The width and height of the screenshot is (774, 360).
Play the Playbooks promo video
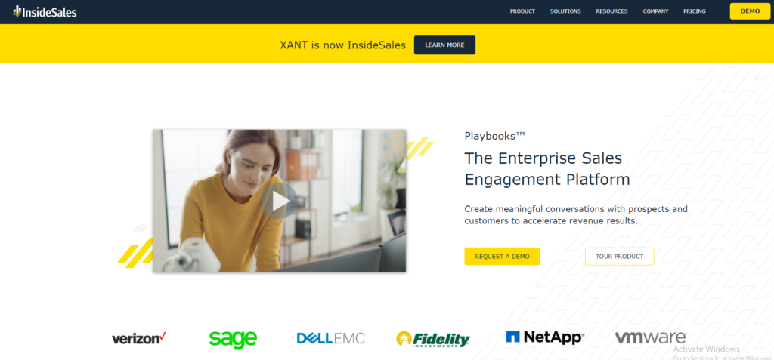click(x=280, y=201)
